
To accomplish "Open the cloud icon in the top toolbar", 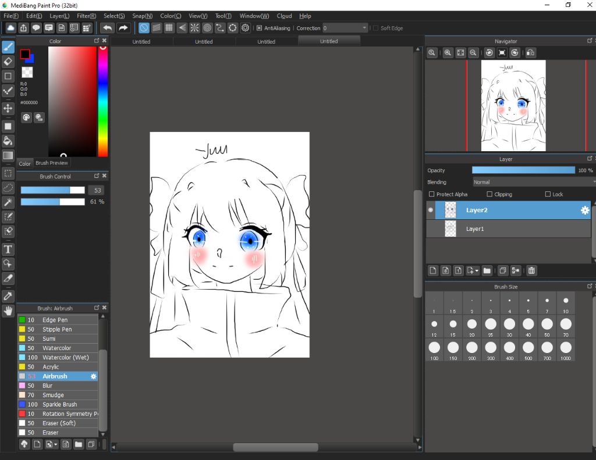I will pos(10,28).
